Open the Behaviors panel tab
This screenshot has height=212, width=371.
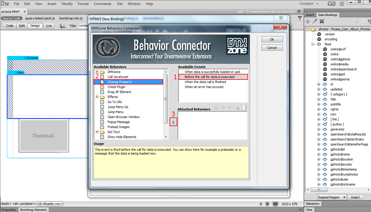313,203
